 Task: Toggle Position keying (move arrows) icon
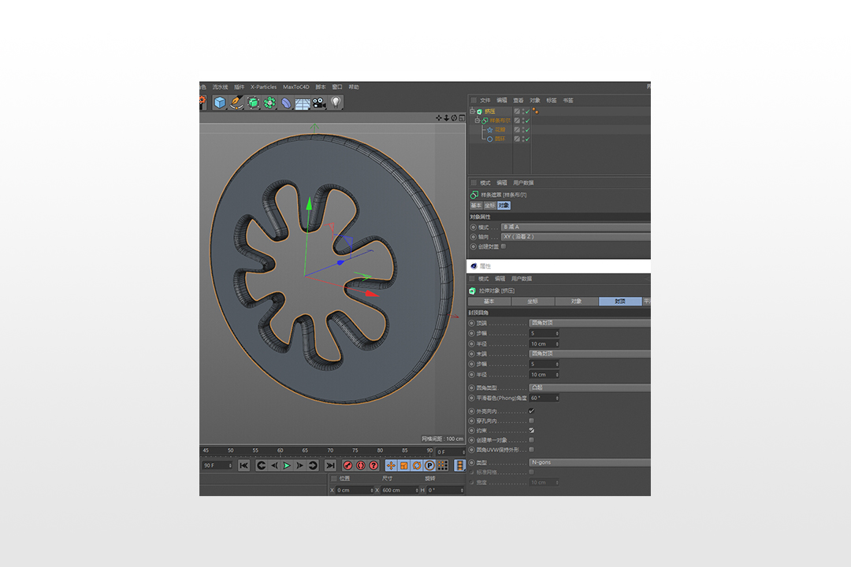391,465
